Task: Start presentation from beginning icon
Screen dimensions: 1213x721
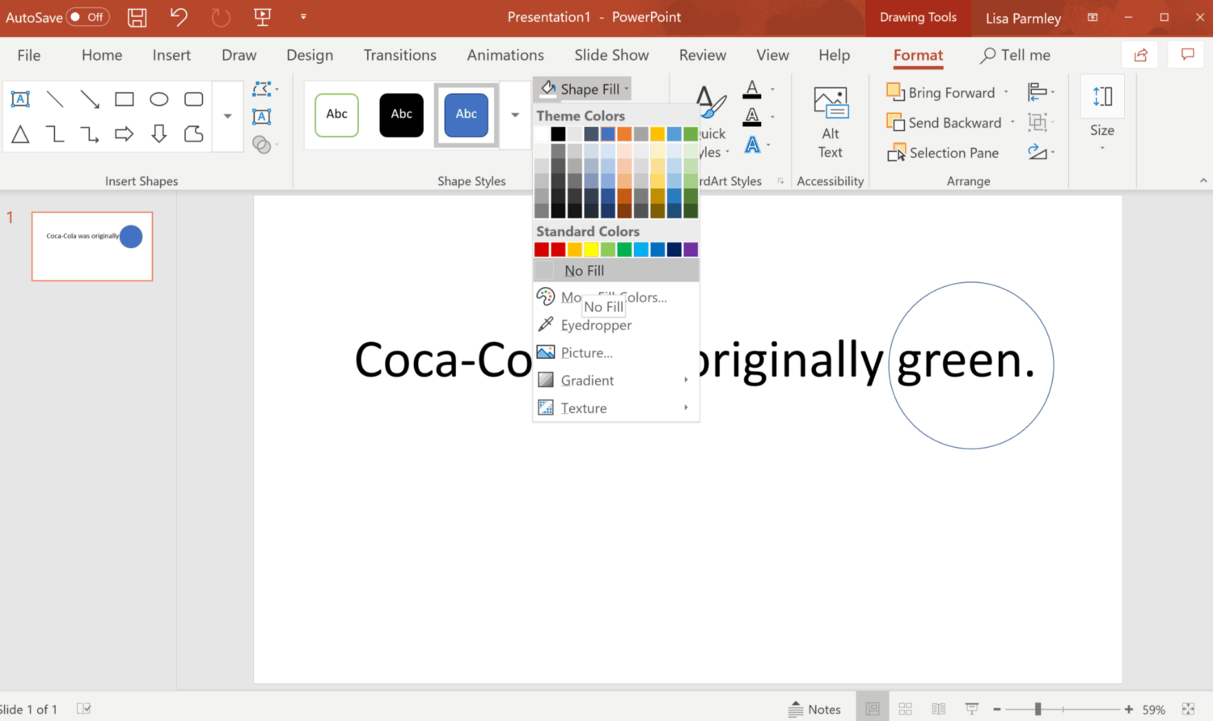Action: 263,17
